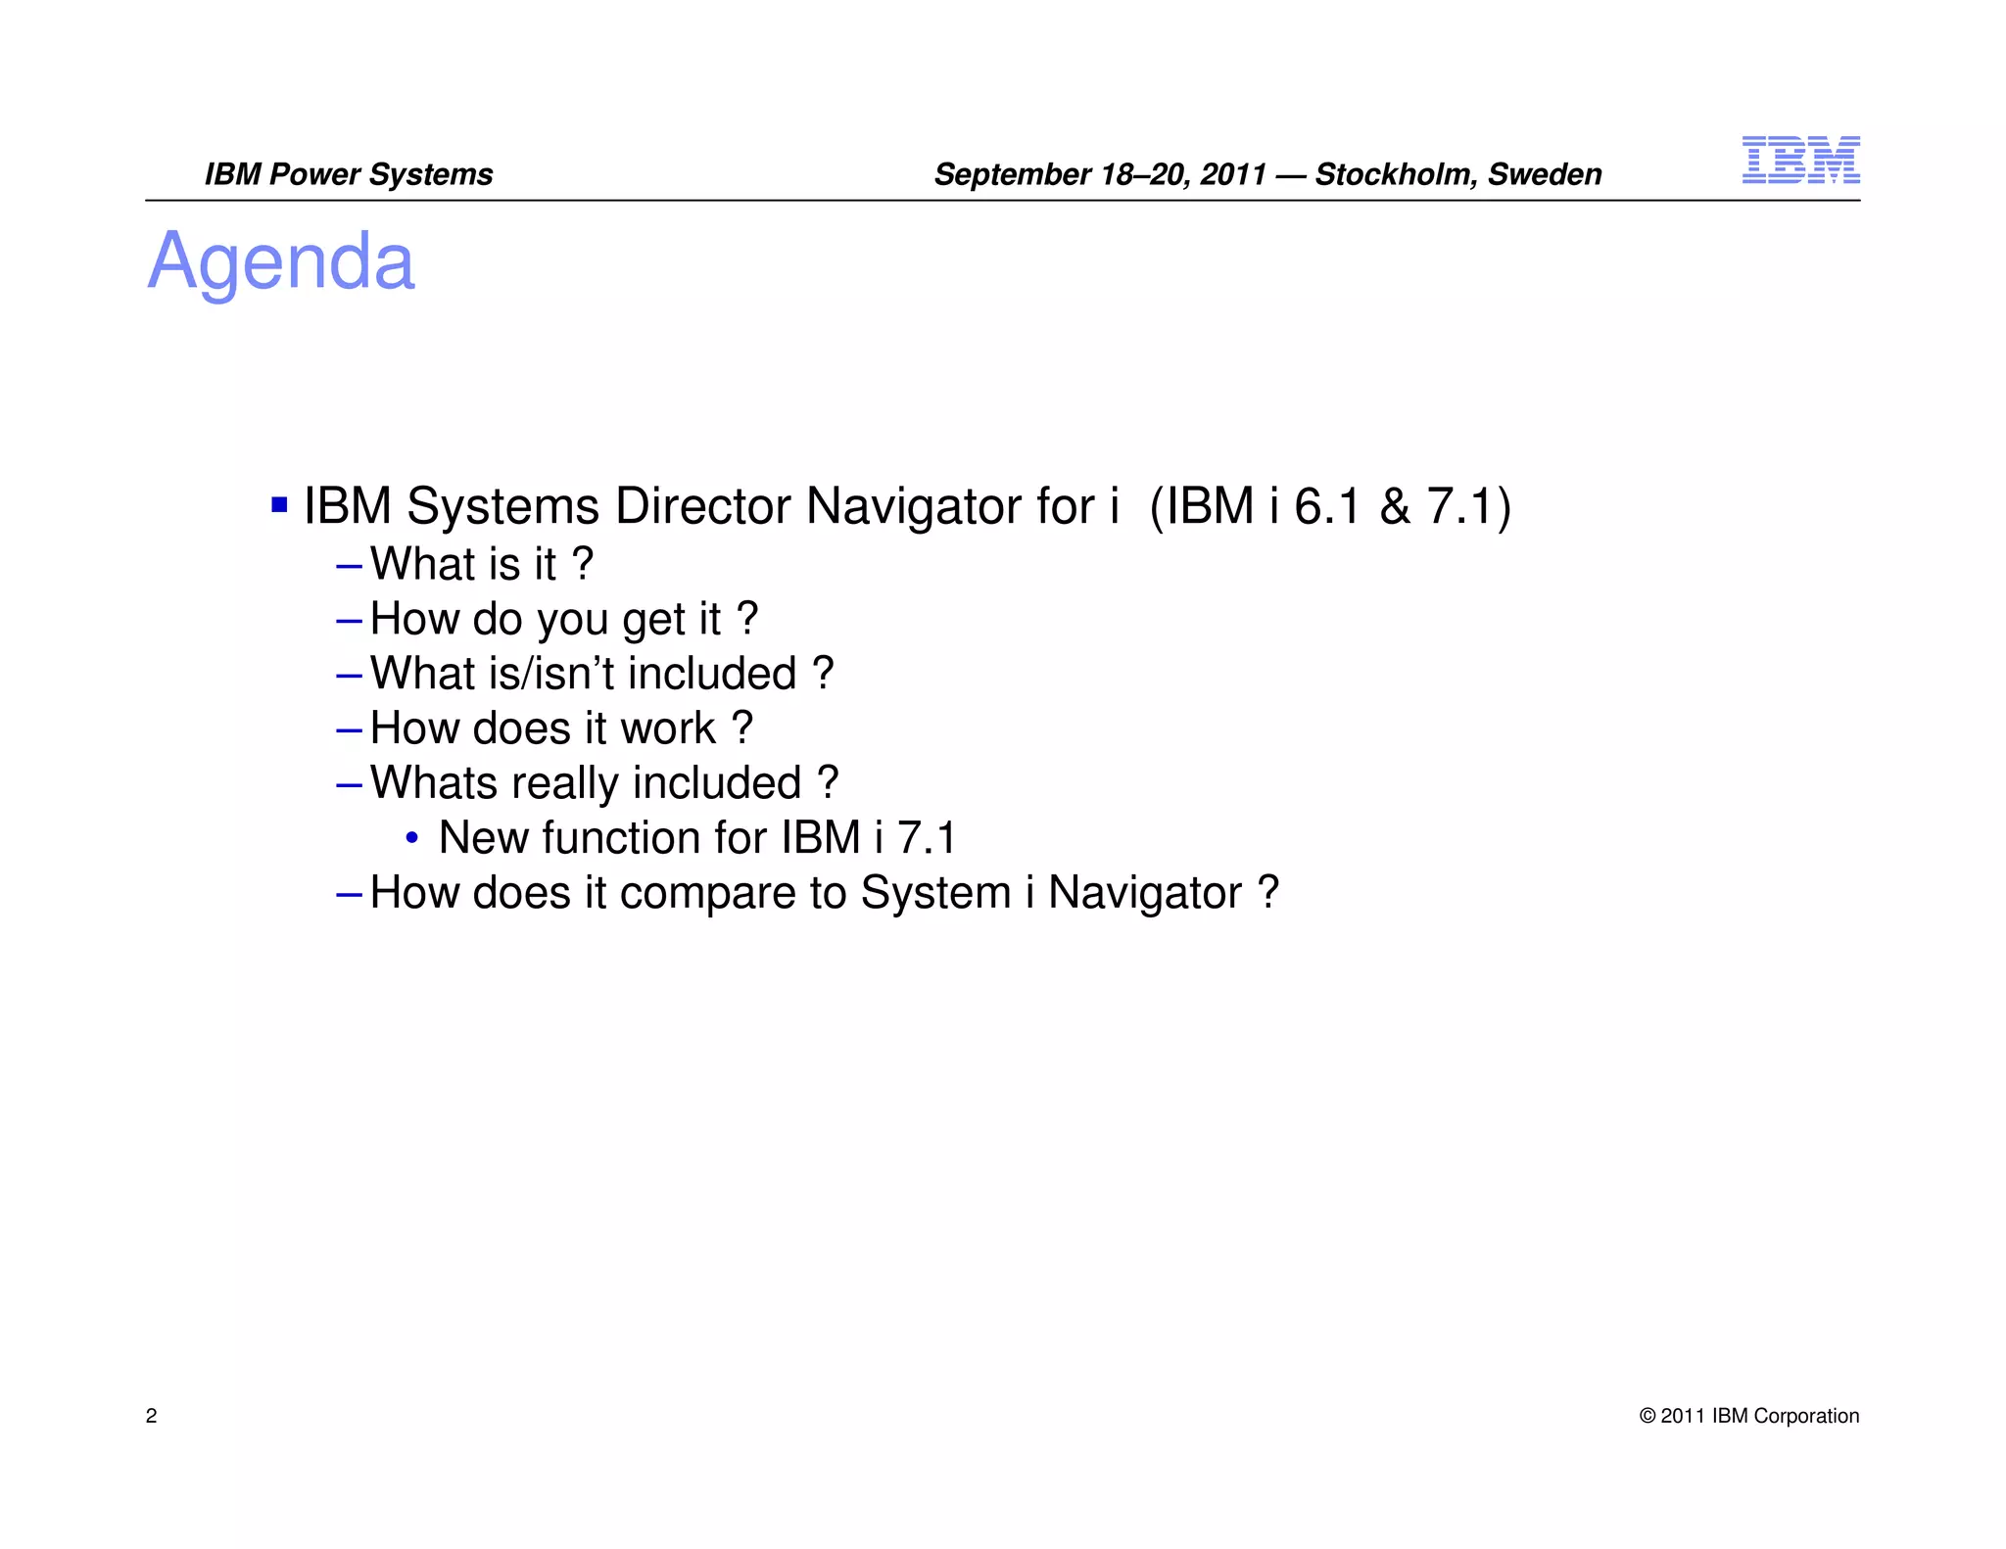Click the Agenda slide title
Image resolution: width=2006 pixels, height=1549 pixels.
tap(281, 261)
